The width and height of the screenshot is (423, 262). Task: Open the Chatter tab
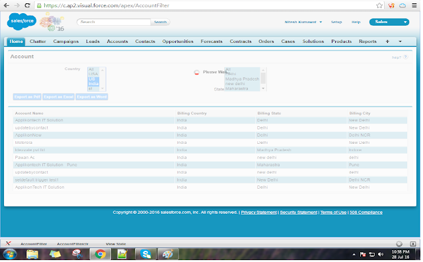tap(38, 41)
